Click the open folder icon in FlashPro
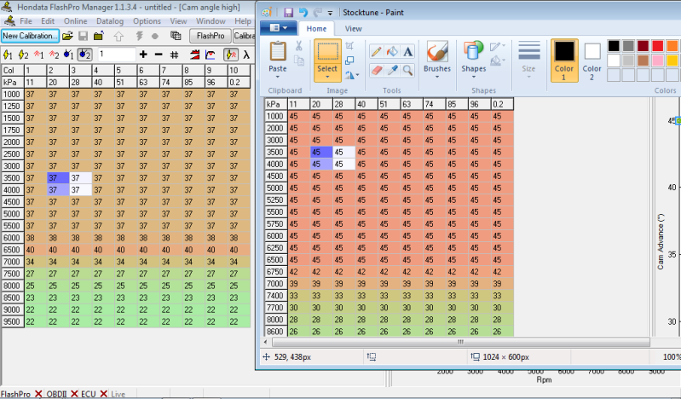This screenshot has height=399, width=681. 67,36
